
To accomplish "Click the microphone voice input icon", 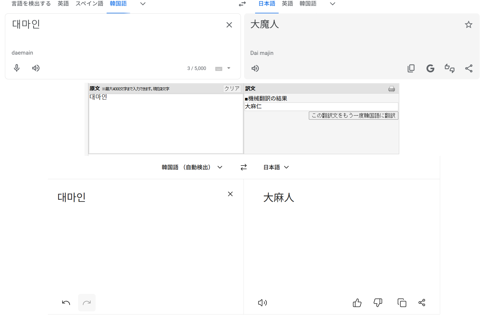I will [x=17, y=68].
